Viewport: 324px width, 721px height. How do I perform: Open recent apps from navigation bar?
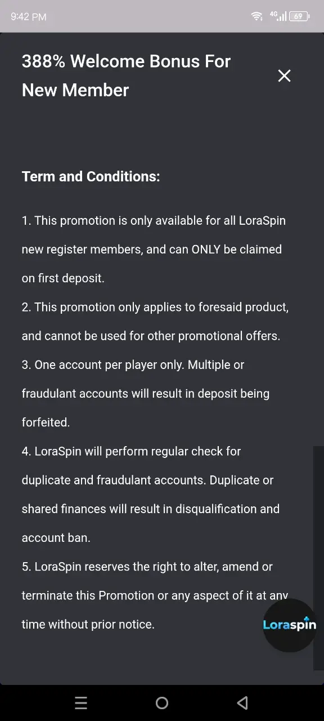(81, 702)
